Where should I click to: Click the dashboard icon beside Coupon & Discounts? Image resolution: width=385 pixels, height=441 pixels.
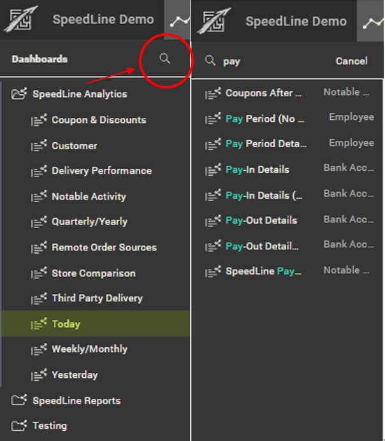tap(39, 120)
